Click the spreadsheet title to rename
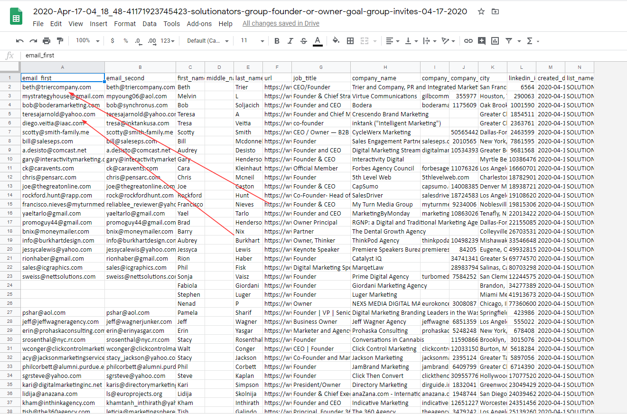Viewport: 627px width, 414px height. [x=250, y=11]
